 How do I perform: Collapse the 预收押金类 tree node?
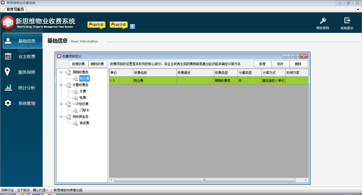[61, 117]
